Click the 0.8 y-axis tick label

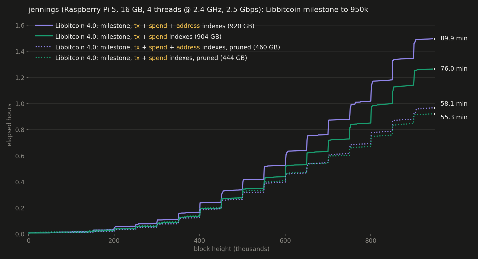(20, 130)
